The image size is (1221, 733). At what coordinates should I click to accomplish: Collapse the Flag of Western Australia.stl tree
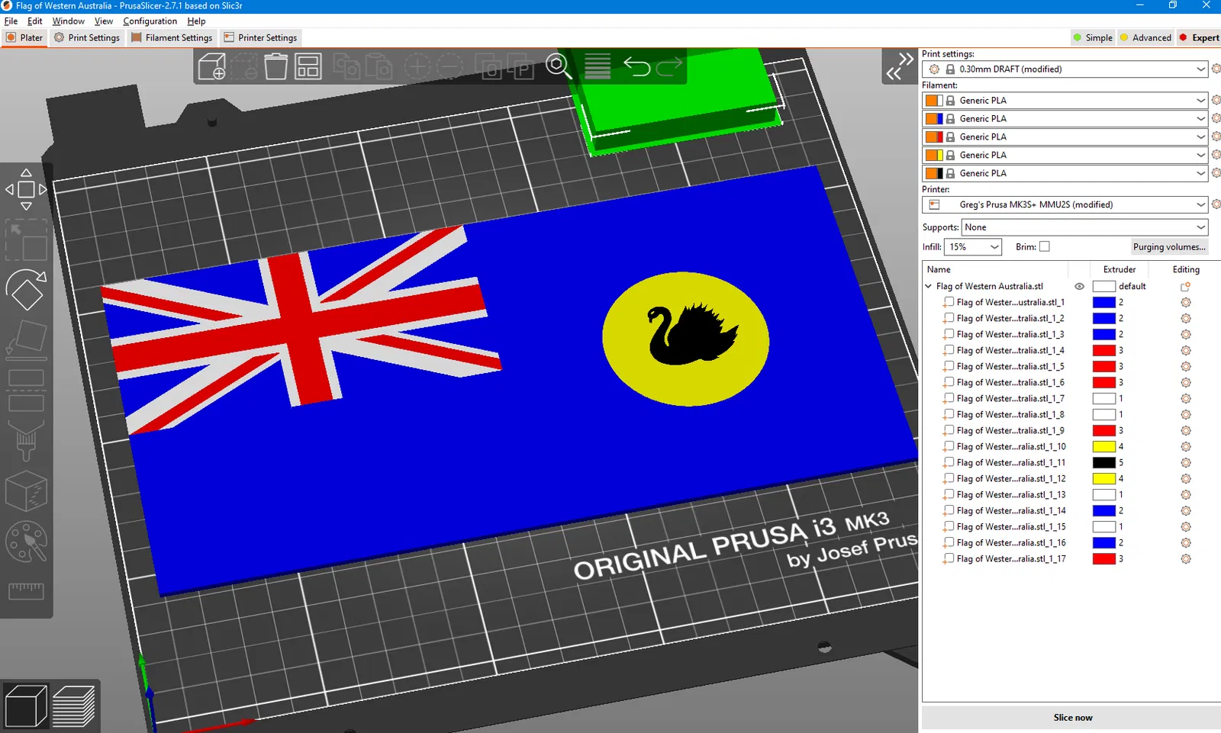coord(929,287)
